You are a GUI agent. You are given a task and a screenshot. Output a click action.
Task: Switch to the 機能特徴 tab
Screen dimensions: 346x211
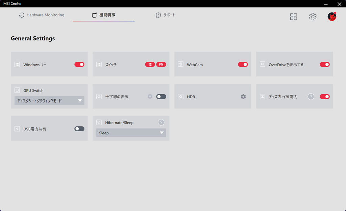(x=103, y=15)
